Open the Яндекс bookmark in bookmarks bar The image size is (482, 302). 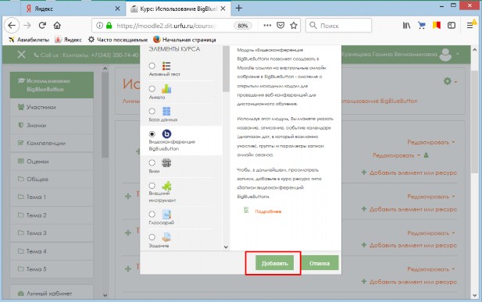(68, 40)
